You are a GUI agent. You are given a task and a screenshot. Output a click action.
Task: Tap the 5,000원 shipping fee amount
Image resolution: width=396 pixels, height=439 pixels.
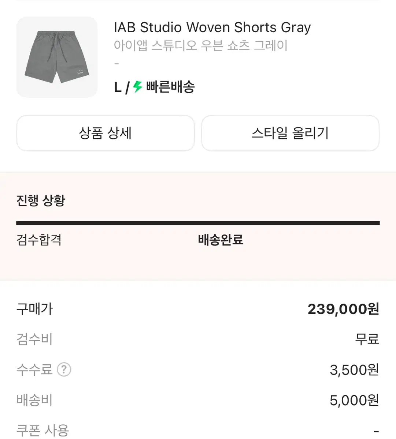354,400
